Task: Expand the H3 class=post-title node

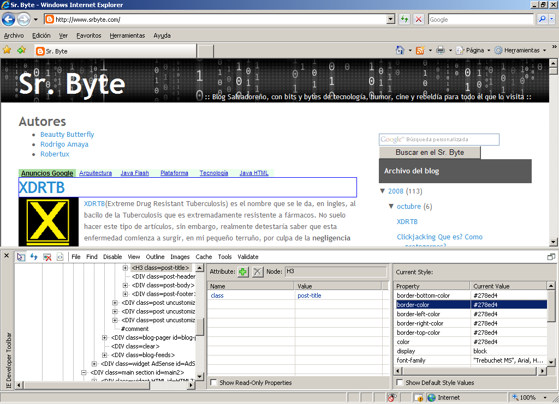Action: tap(125, 268)
